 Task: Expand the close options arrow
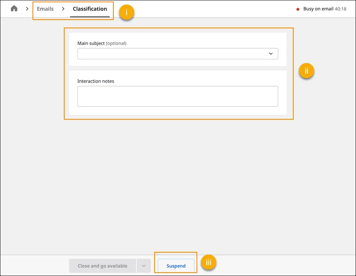click(144, 266)
